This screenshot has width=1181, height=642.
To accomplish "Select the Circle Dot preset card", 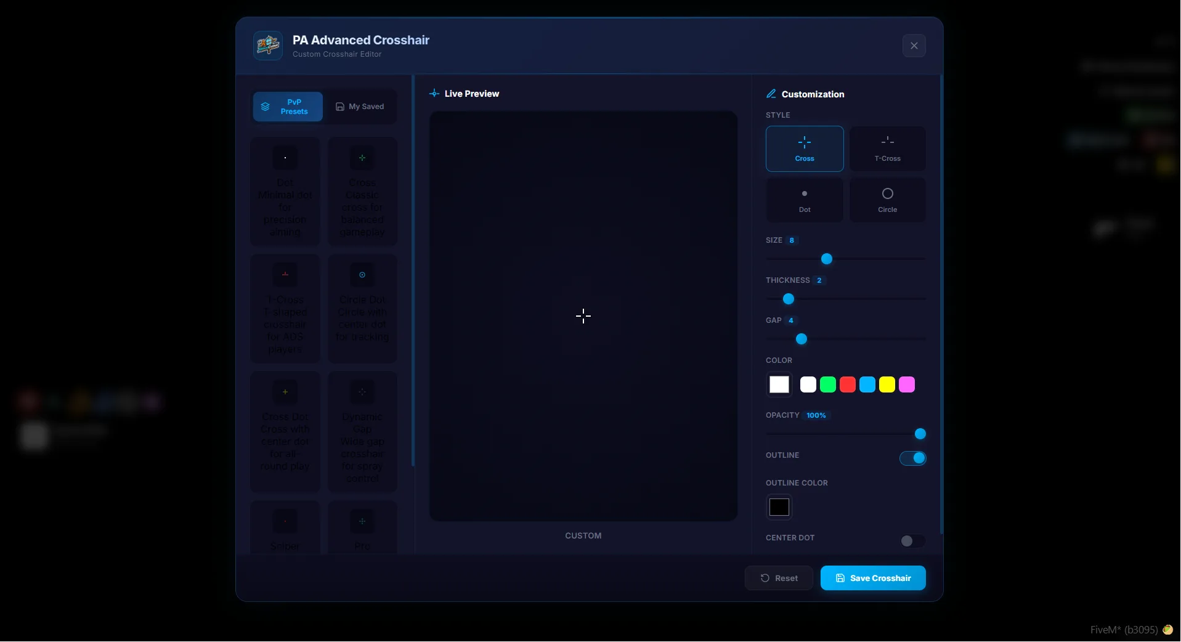I will click(362, 308).
